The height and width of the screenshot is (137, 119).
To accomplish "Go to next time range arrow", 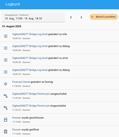I will pos(81,17).
